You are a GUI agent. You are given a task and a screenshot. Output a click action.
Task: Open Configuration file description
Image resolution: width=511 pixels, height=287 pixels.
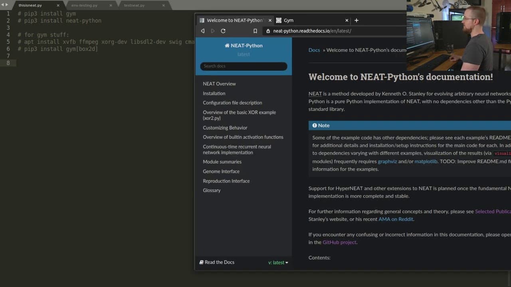click(232, 103)
